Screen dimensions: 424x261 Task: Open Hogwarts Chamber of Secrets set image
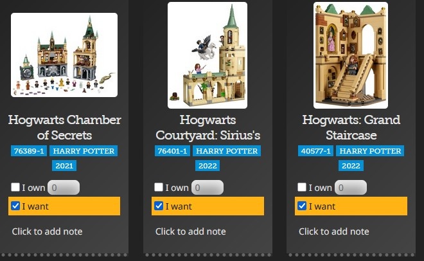pos(64,55)
